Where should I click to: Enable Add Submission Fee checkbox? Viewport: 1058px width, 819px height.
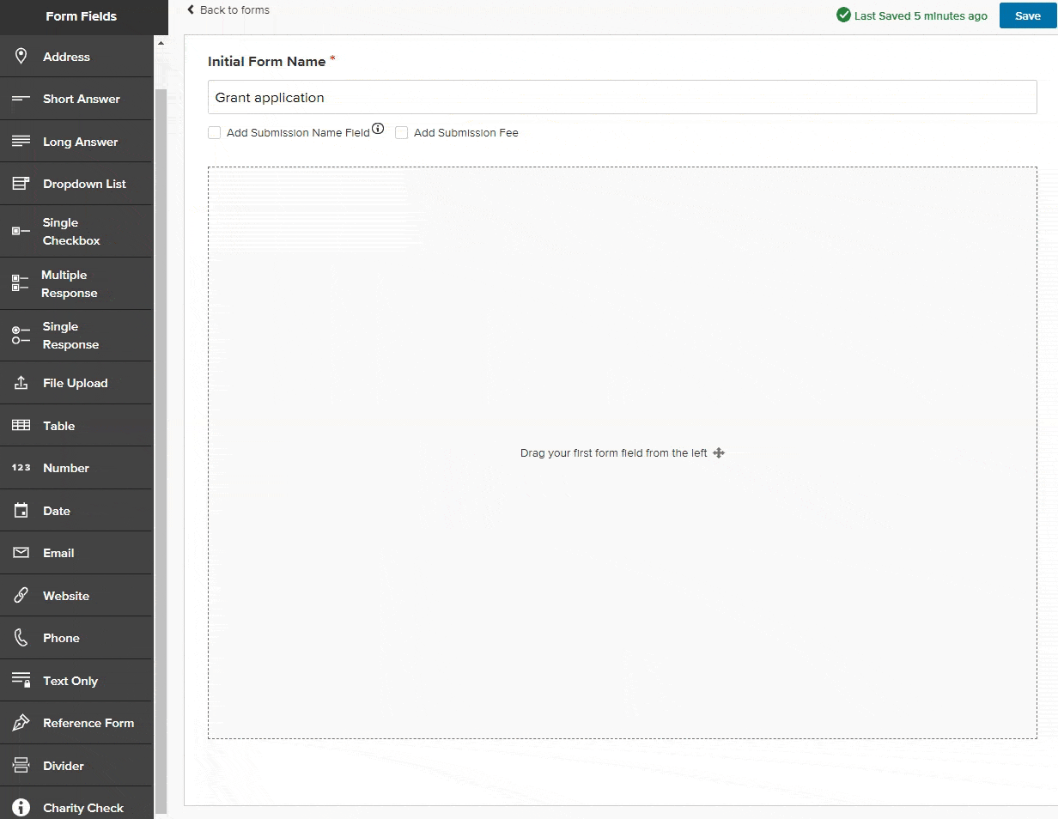pos(401,133)
